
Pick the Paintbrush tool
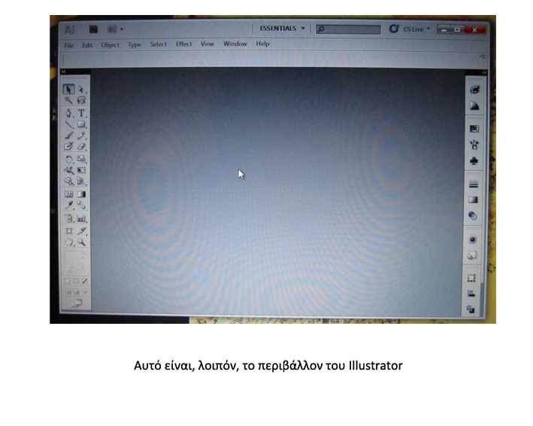coord(68,135)
